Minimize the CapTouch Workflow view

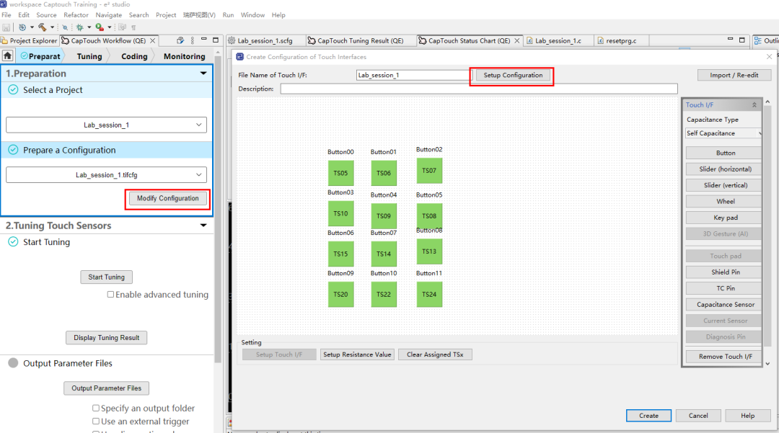(203, 39)
